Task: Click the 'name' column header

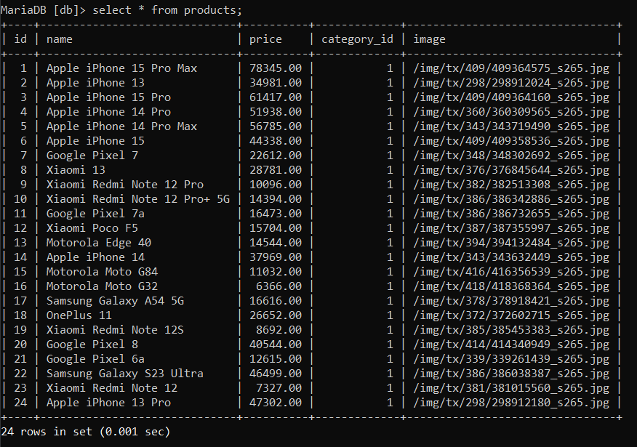Action: tap(60, 39)
